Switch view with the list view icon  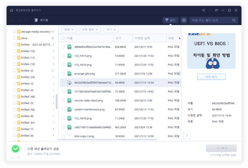(184, 20)
